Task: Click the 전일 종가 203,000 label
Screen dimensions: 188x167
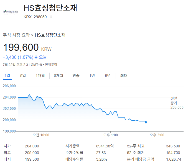Action: [x=177, y=103]
